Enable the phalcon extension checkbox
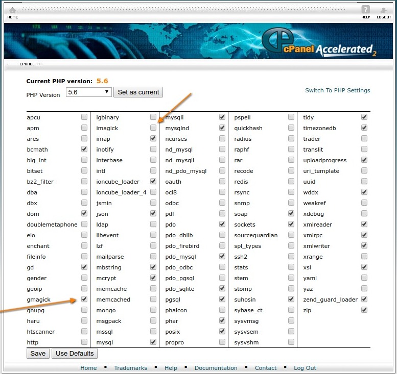This screenshot has height=374, width=397. coord(222,310)
